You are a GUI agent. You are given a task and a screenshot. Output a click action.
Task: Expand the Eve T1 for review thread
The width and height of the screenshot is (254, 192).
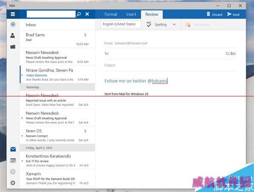pos(22,161)
